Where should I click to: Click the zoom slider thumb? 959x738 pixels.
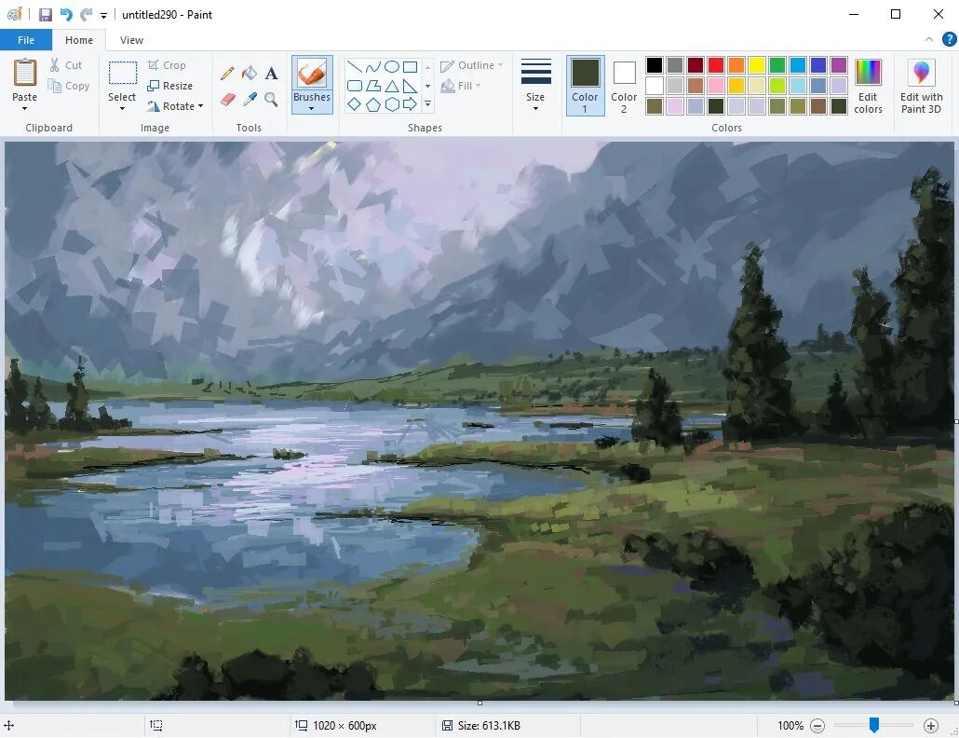(x=874, y=725)
